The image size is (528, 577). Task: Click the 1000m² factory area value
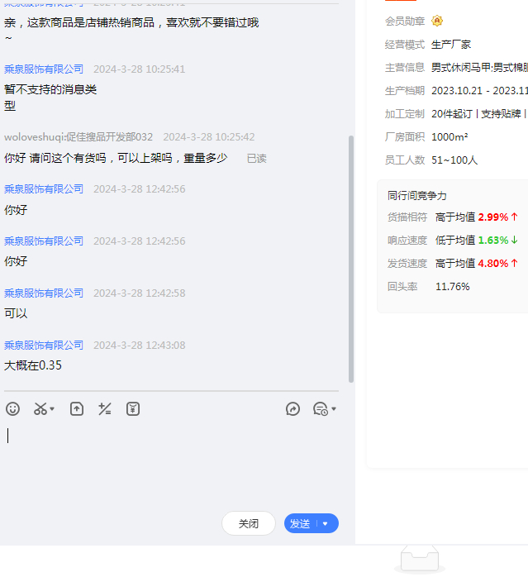(450, 137)
